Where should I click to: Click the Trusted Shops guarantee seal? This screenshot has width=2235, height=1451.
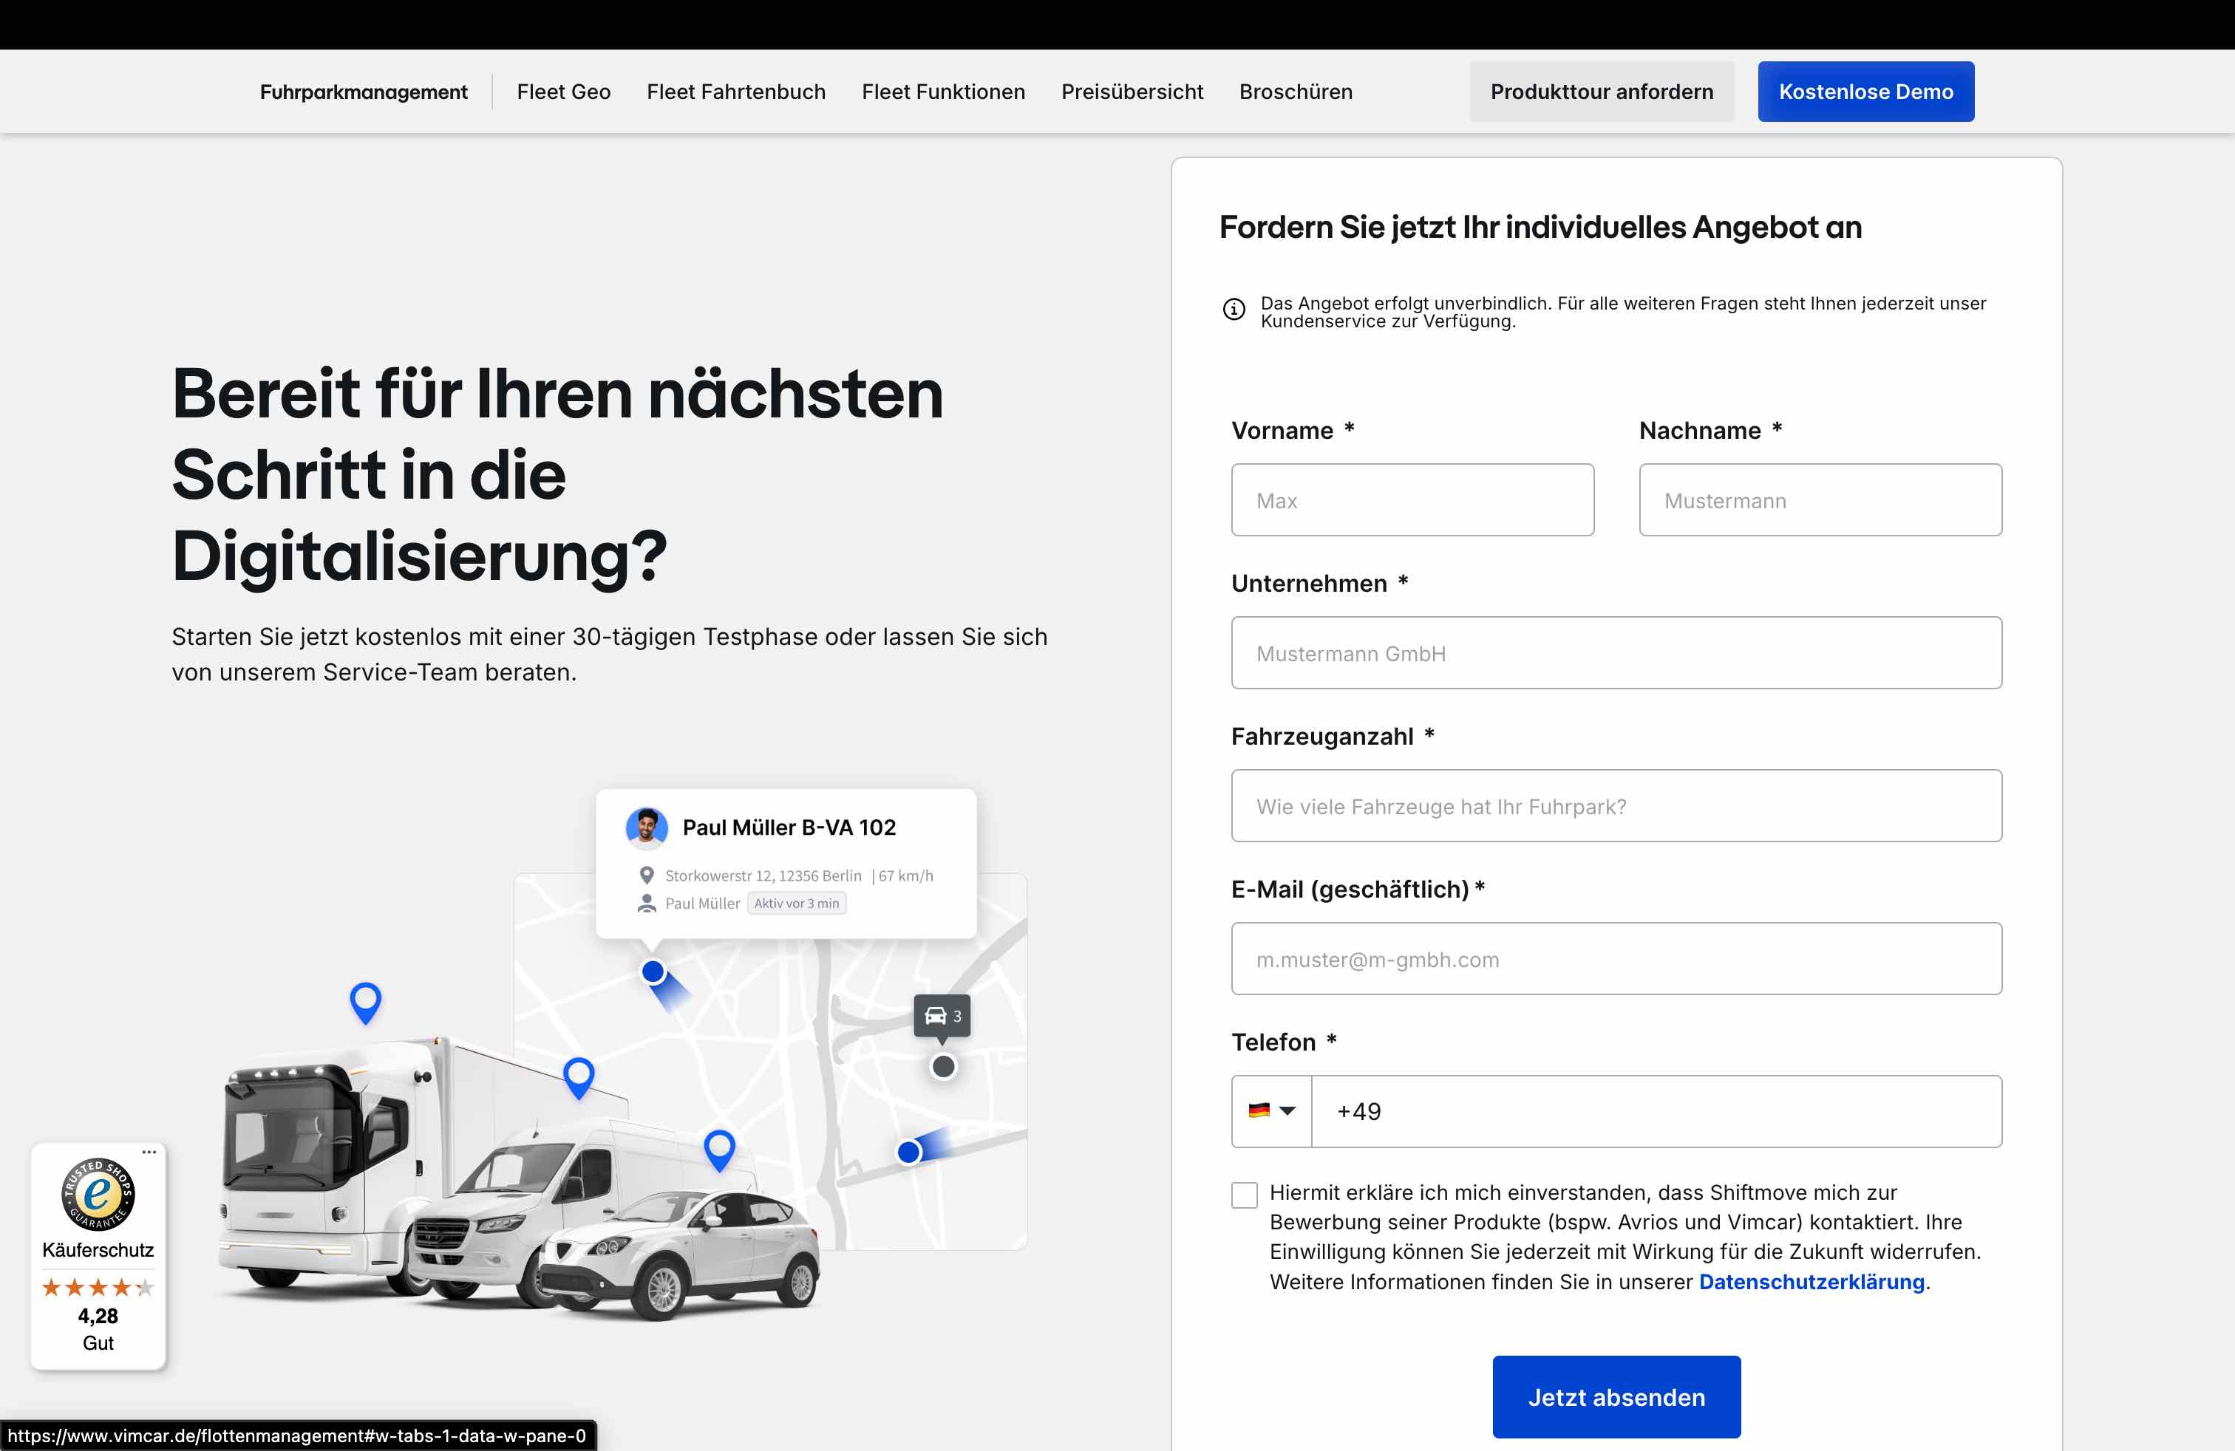pos(98,1194)
